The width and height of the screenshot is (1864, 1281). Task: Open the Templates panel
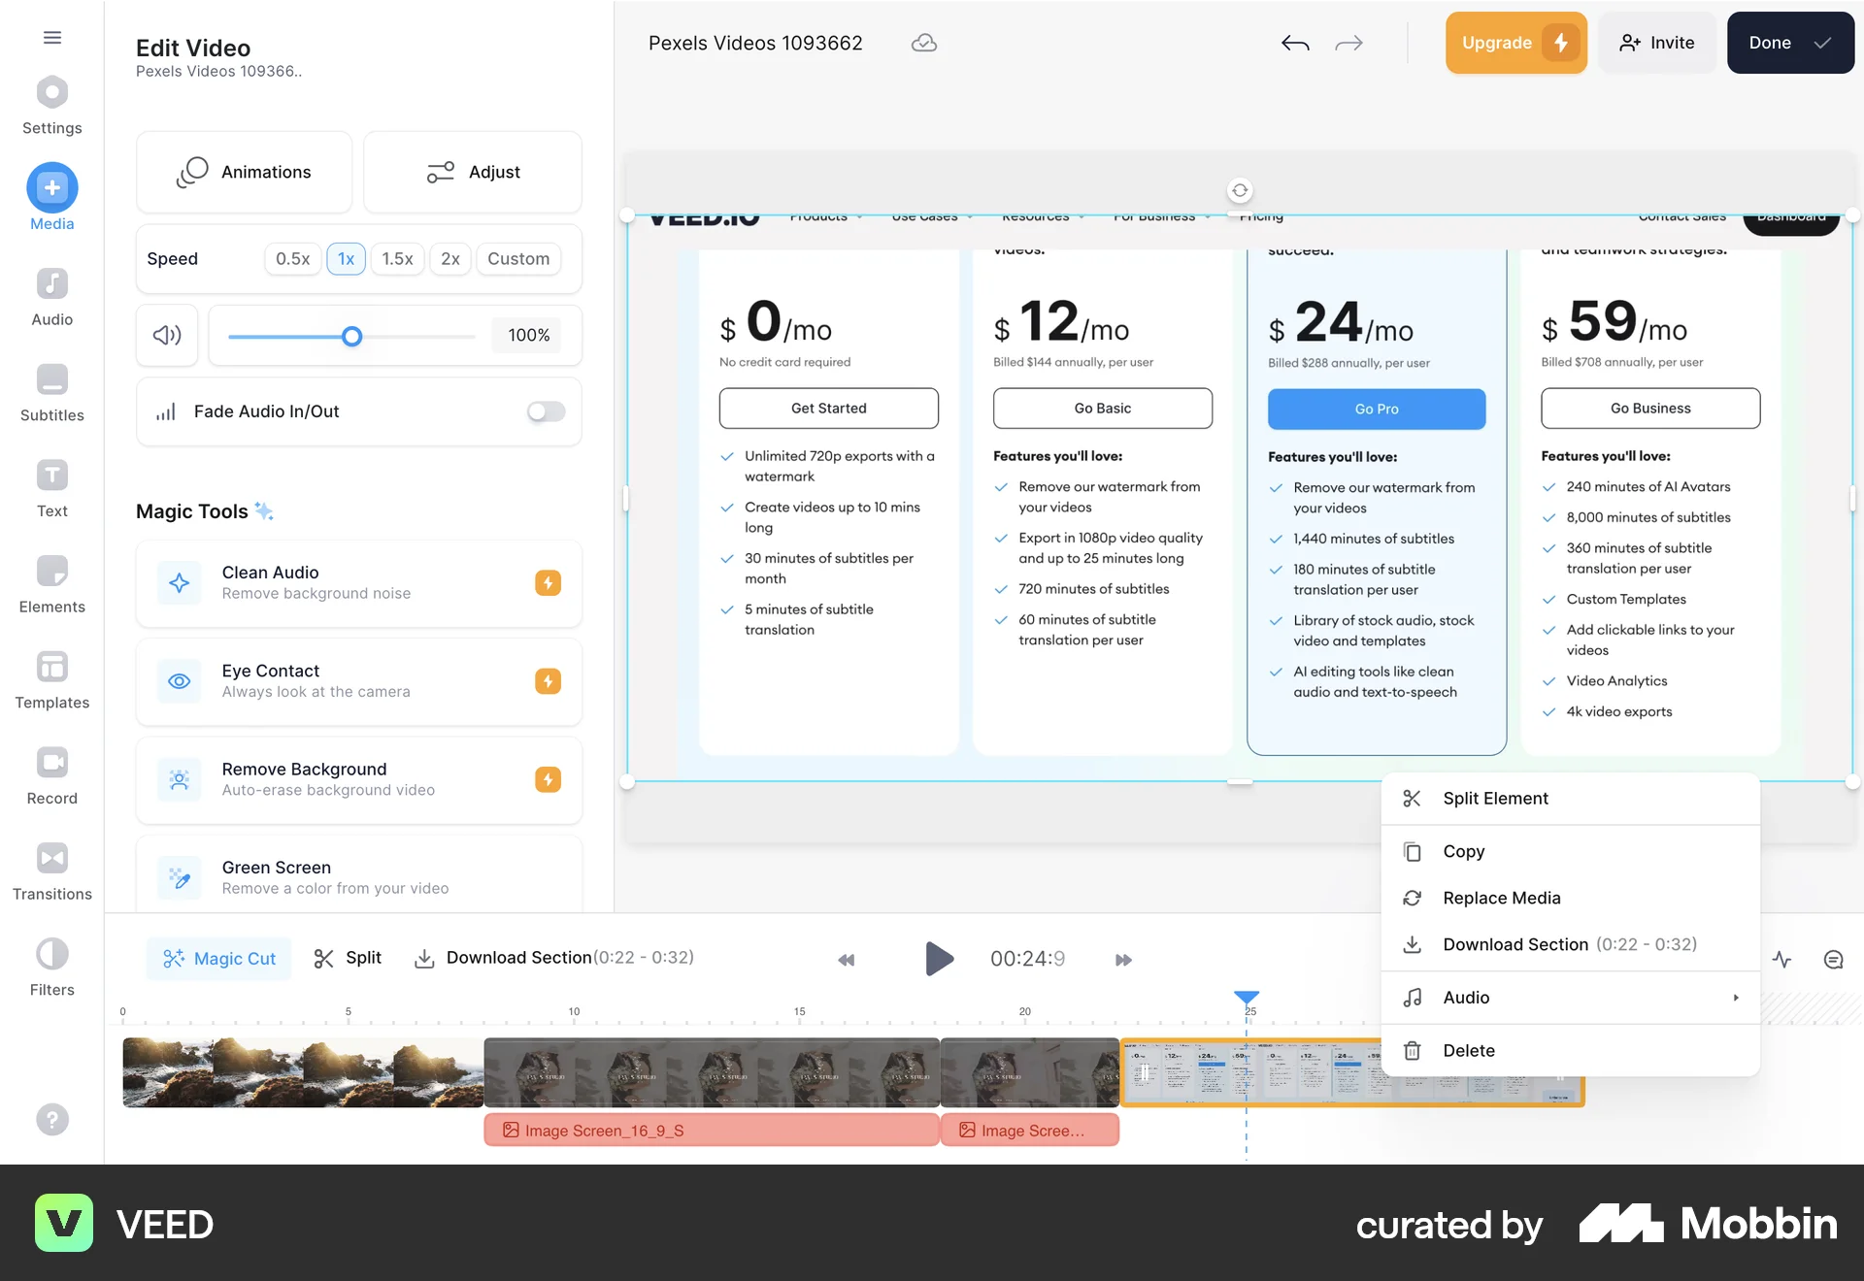pos(51,677)
